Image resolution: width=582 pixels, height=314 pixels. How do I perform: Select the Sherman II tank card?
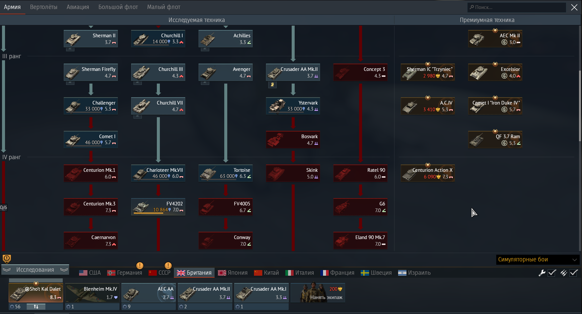click(91, 39)
